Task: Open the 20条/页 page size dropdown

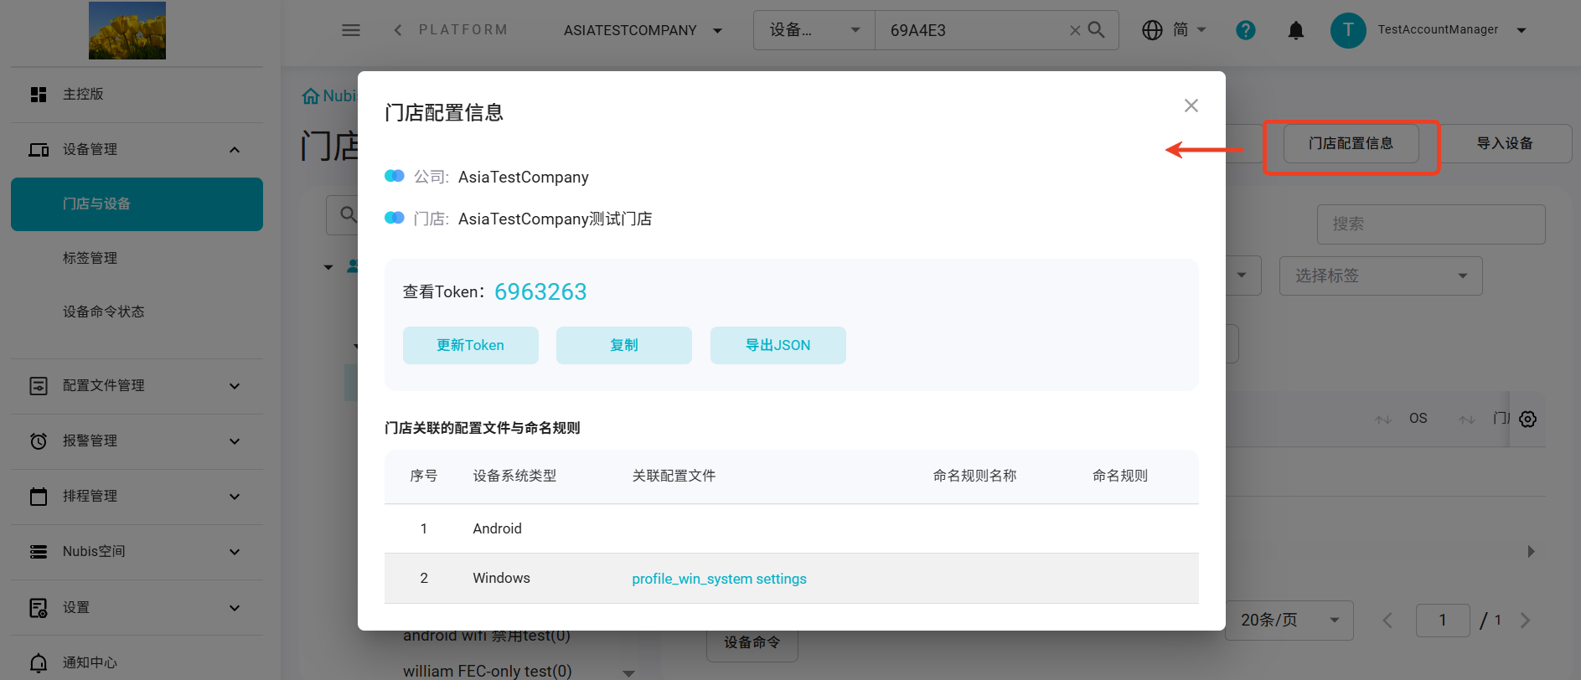Action: pos(1289,621)
